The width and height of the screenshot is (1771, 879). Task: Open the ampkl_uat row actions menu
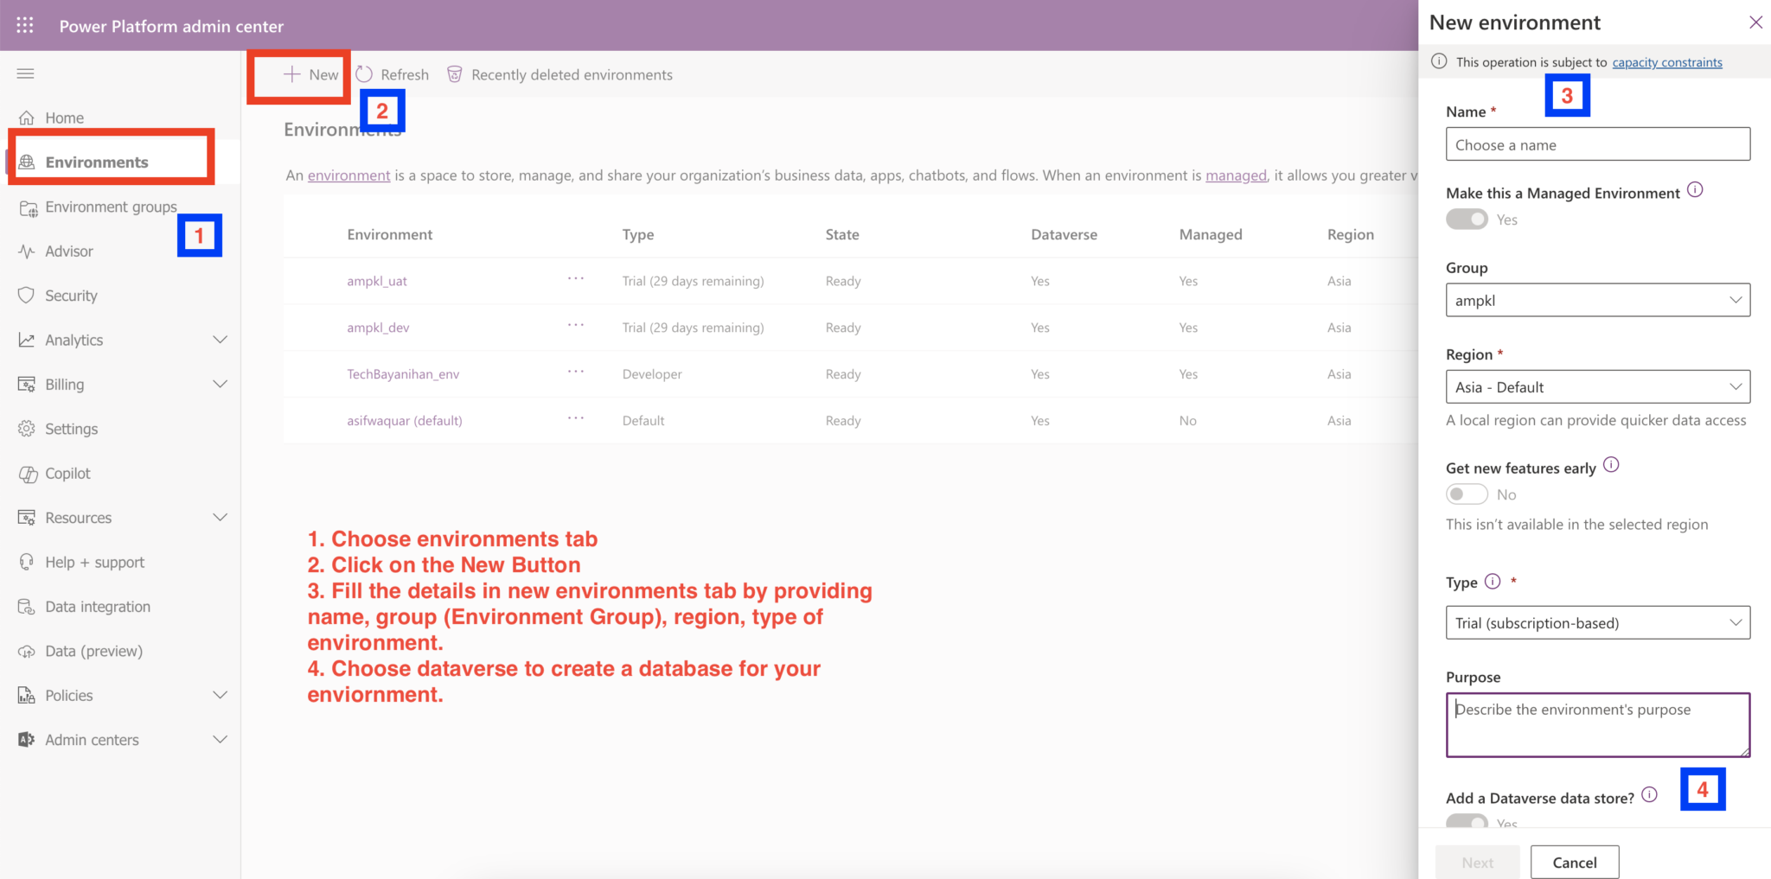coord(576,280)
